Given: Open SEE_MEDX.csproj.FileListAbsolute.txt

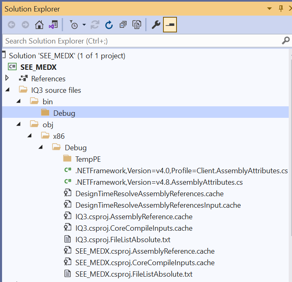Looking at the screenshot, I should [134, 274].
